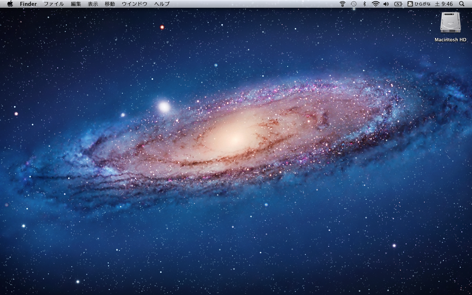Viewport: 472px width, 295px height.
Task: Open the ファイル menu
Action: (54, 4)
